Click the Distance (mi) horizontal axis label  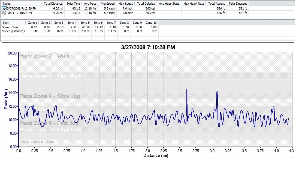tap(156, 156)
